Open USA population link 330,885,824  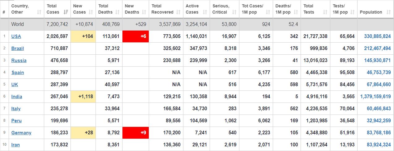coord(377,36)
